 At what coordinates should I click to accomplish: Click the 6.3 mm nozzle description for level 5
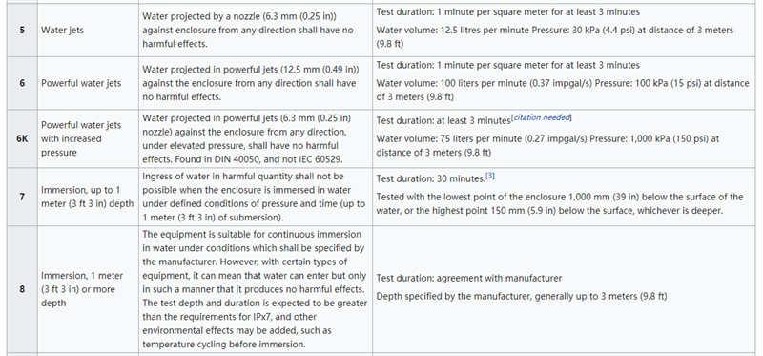(x=248, y=31)
